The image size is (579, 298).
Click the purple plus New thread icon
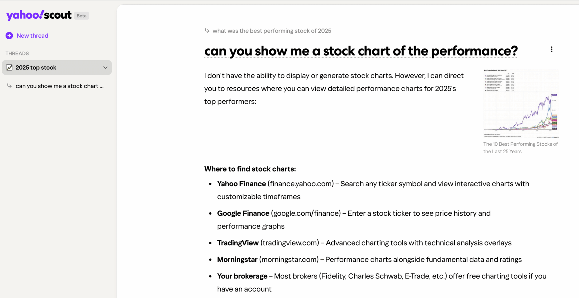[x=9, y=36]
